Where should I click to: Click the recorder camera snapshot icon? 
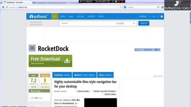tap(116, 1)
